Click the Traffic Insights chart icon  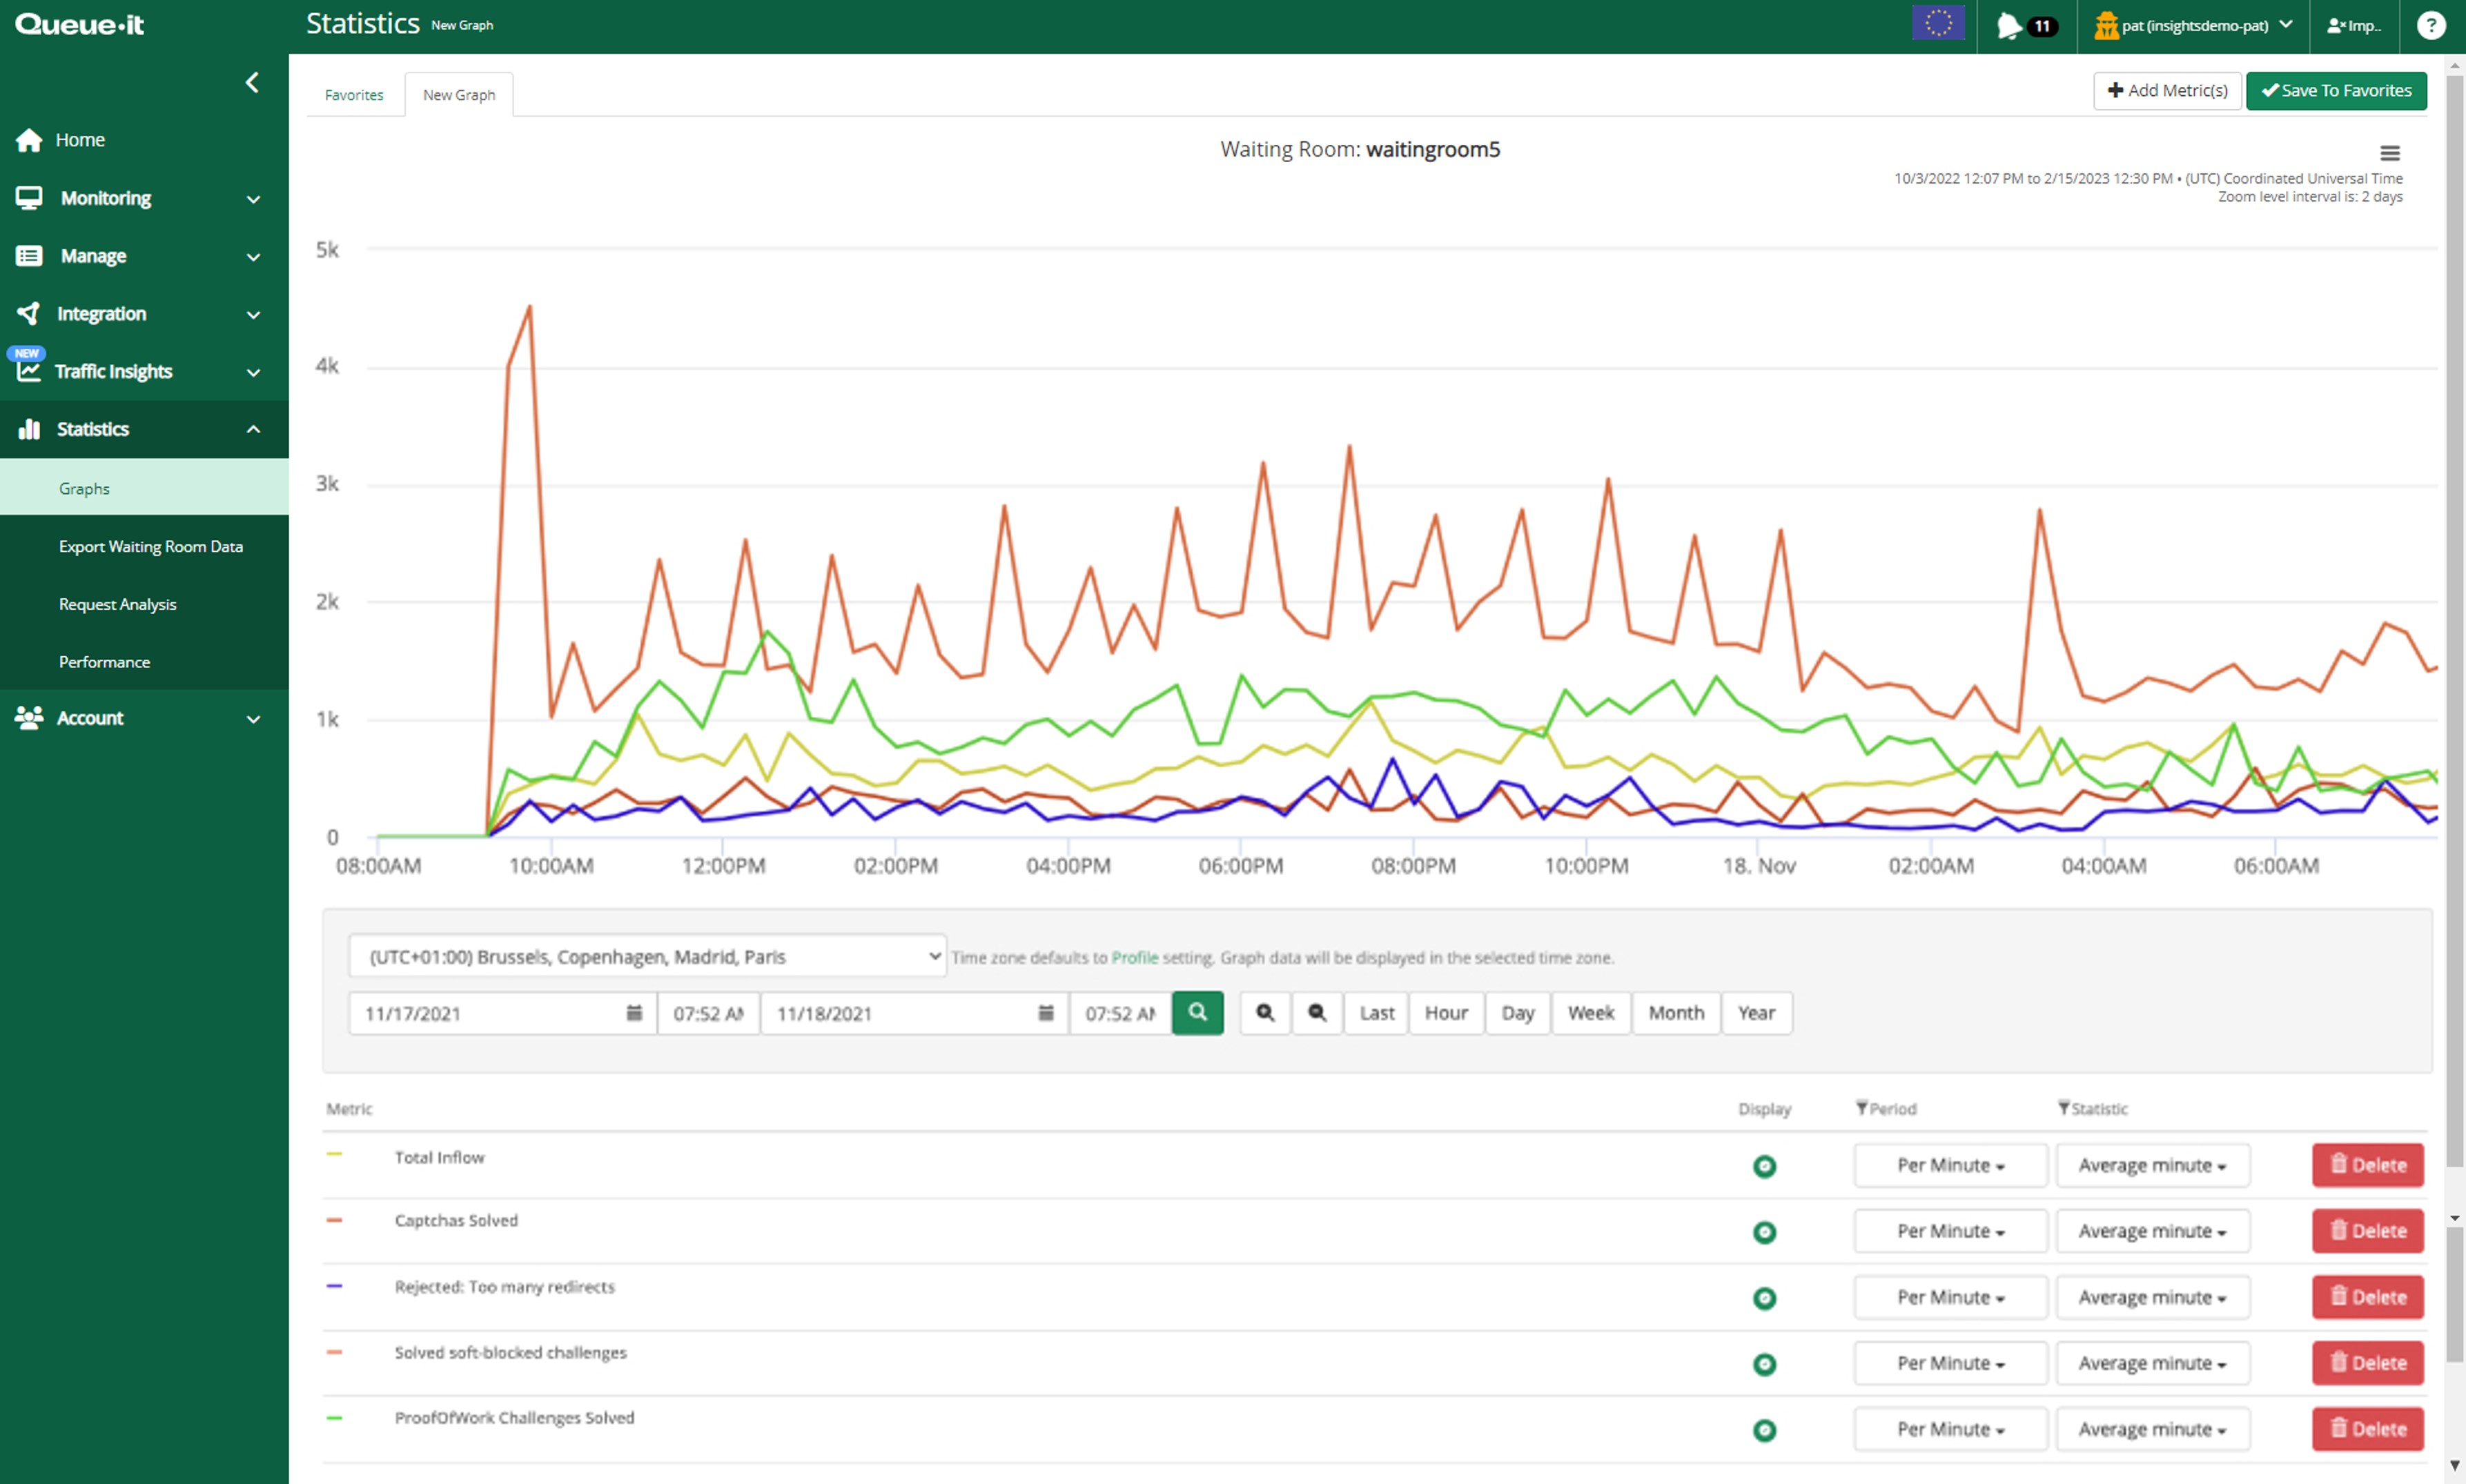[29, 371]
